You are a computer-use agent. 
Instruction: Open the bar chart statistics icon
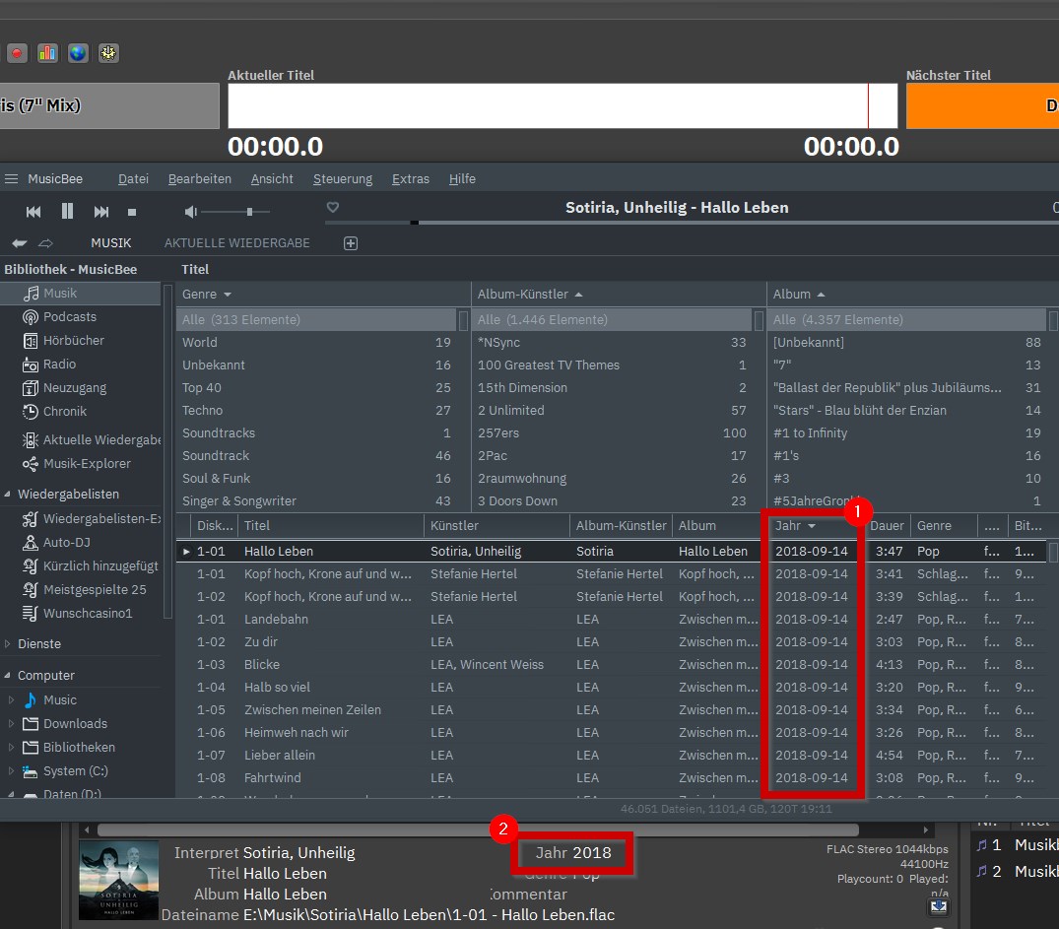(x=47, y=53)
